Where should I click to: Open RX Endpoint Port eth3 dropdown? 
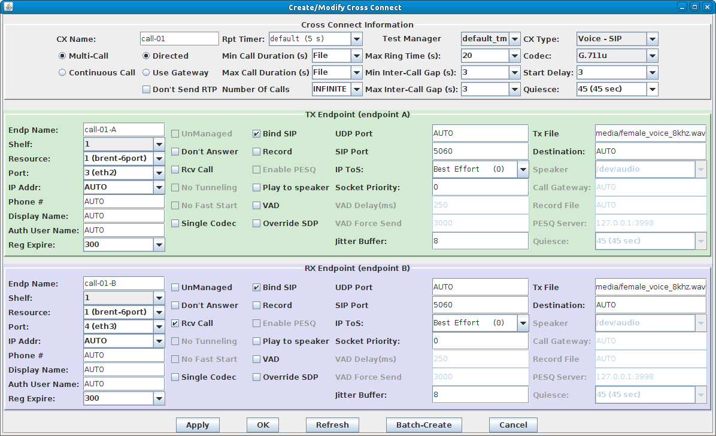(x=159, y=327)
